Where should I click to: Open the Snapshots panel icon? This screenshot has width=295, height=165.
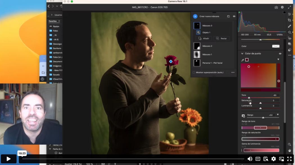(290, 44)
